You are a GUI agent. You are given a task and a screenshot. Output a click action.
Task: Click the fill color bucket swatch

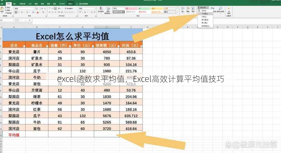click(x=33, y=12)
